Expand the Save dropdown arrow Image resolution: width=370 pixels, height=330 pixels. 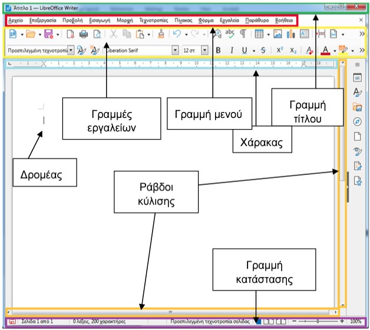point(58,34)
